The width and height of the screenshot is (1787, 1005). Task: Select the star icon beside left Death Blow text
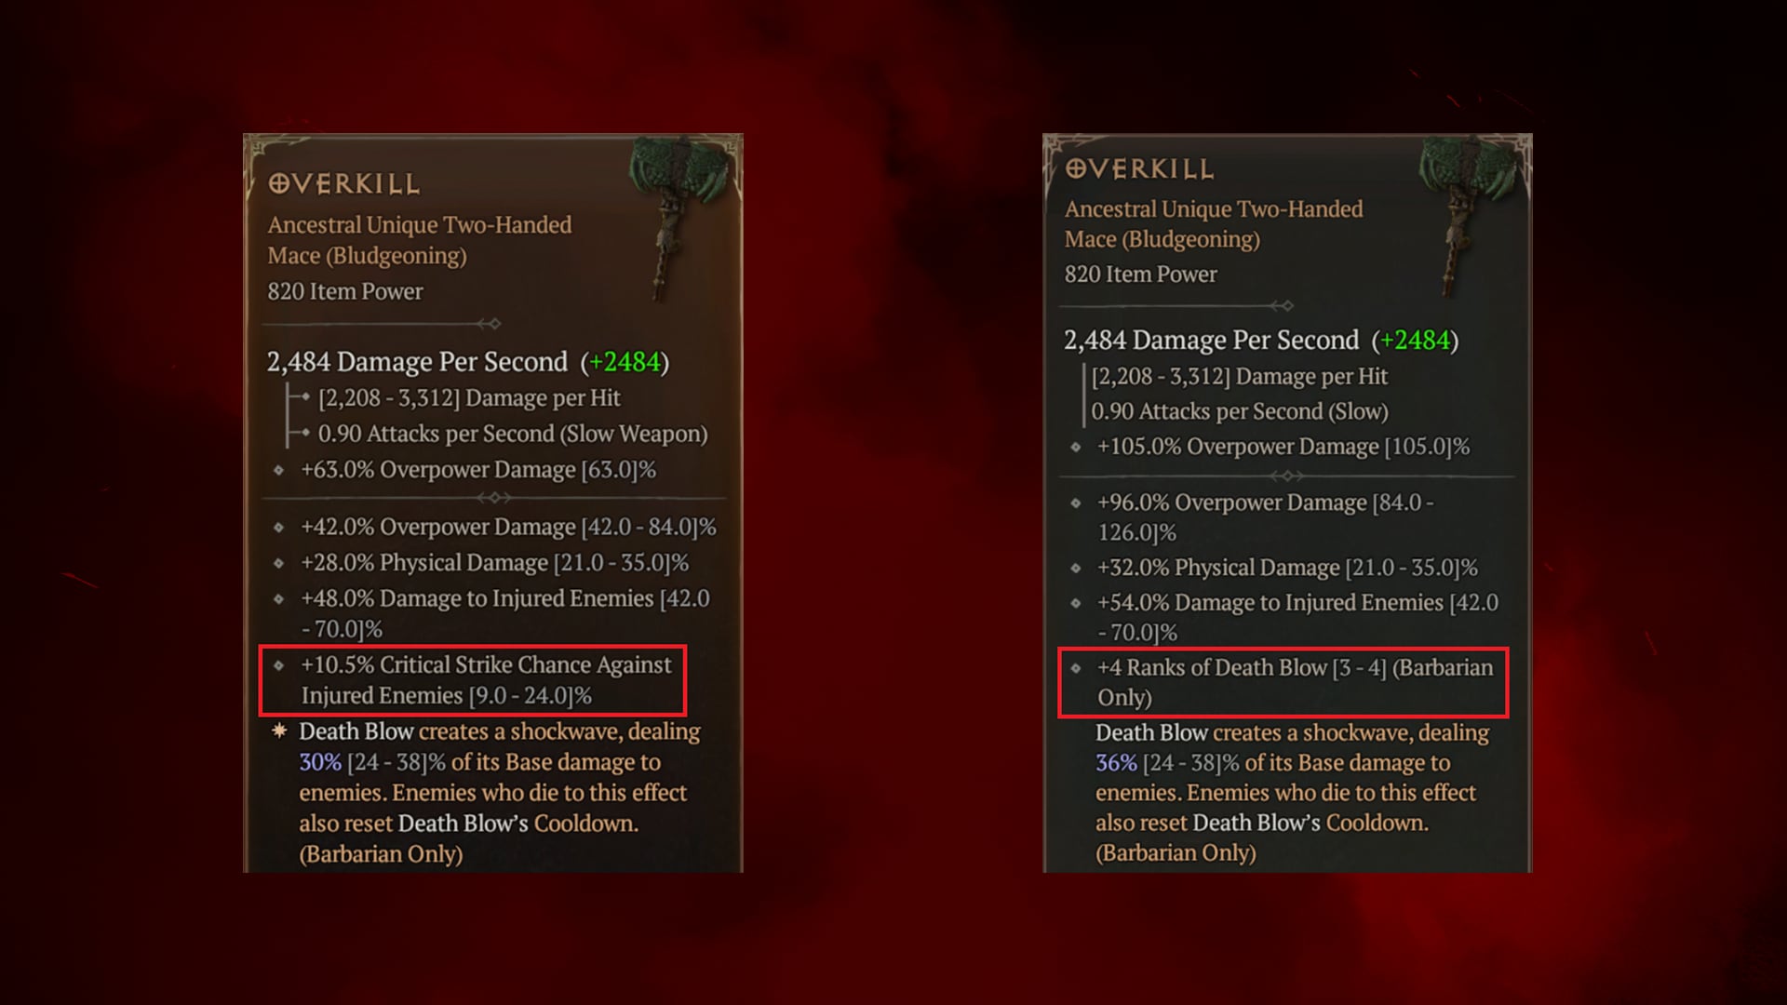click(279, 731)
